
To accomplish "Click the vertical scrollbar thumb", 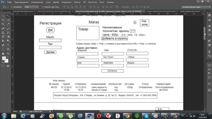I will 205,33.
